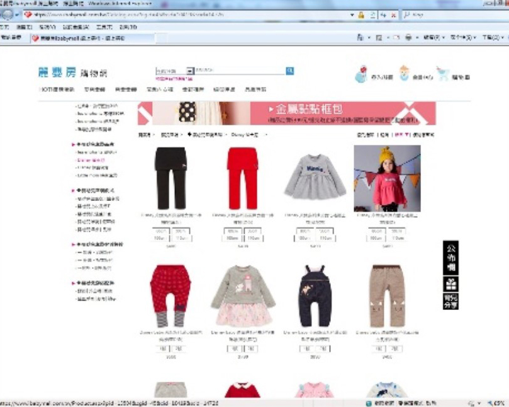This screenshot has width=509, height=407.
Task: Click the 金屬點點框包 promotional banner
Action: pyautogui.click(x=286, y=113)
